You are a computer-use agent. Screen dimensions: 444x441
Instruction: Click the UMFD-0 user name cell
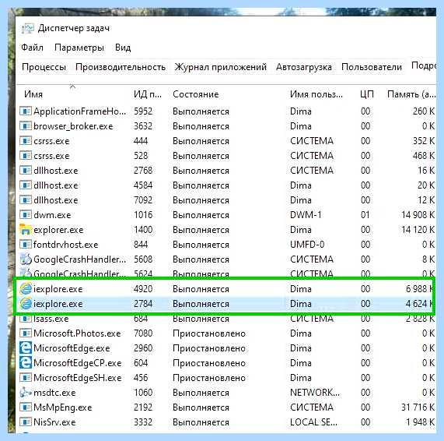click(x=307, y=245)
